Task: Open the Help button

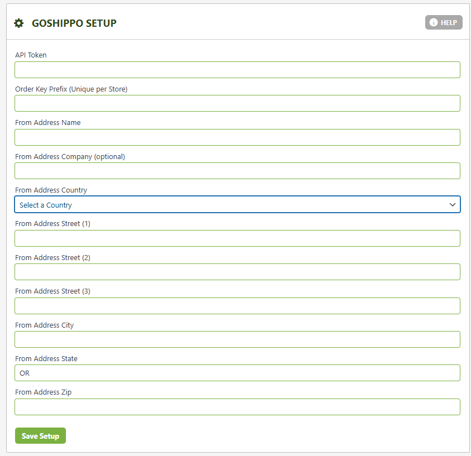Action: pos(444,22)
